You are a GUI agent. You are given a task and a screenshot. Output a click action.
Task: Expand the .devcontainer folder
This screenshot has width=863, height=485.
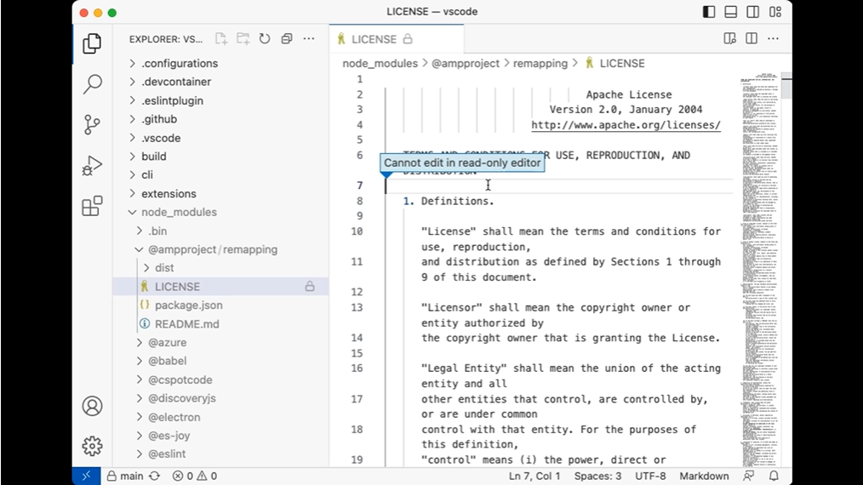pyautogui.click(x=220, y=82)
